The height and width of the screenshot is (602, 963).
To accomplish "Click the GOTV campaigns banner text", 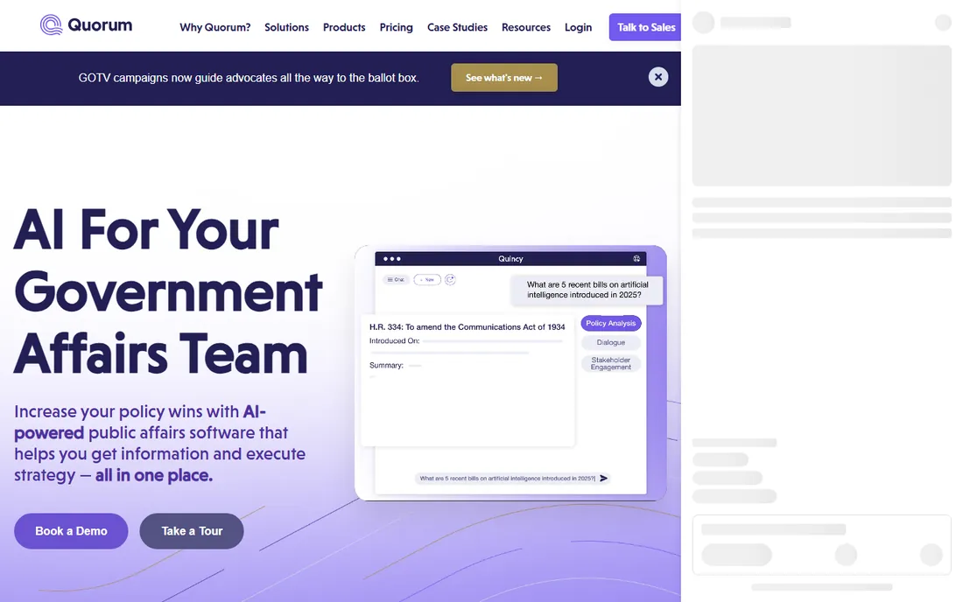I will pos(249,78).
